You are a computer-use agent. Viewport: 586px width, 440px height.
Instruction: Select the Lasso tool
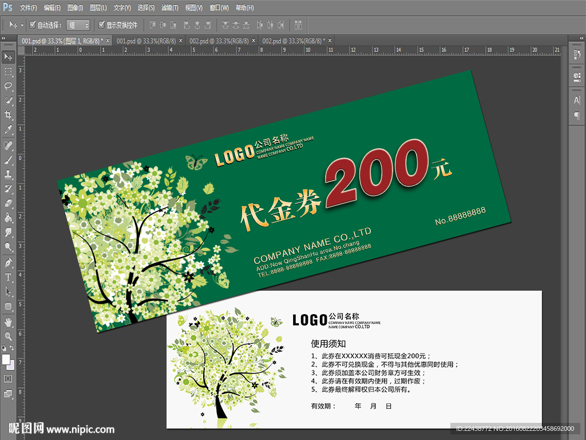pyautogui.click(x=8, y=86)
